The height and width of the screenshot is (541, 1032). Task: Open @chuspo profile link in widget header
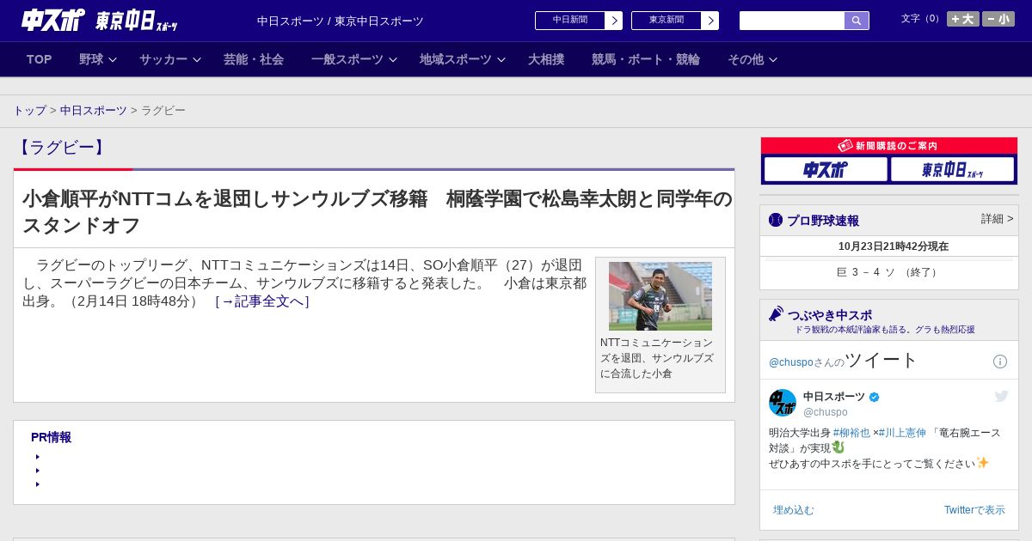[x=790, y=362]
